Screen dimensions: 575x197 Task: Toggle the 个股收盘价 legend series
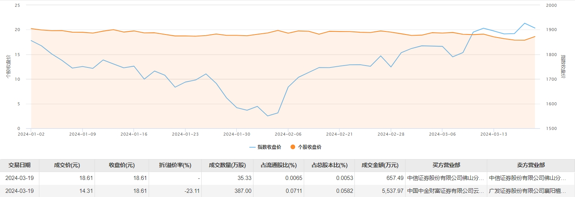(306, 147)
